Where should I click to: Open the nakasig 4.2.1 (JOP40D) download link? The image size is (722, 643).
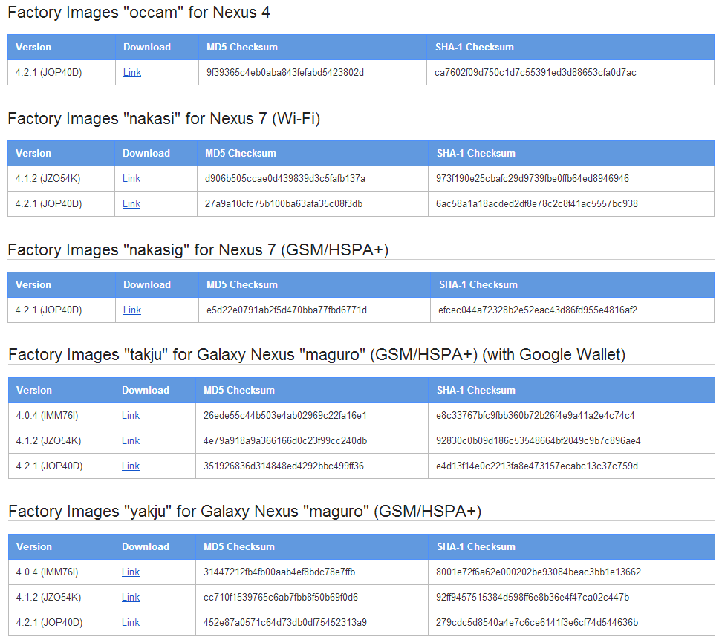[132, 310]
